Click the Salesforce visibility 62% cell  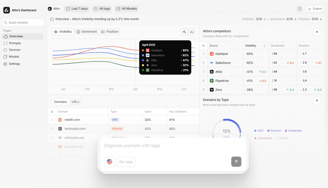[x=256, y=63]
